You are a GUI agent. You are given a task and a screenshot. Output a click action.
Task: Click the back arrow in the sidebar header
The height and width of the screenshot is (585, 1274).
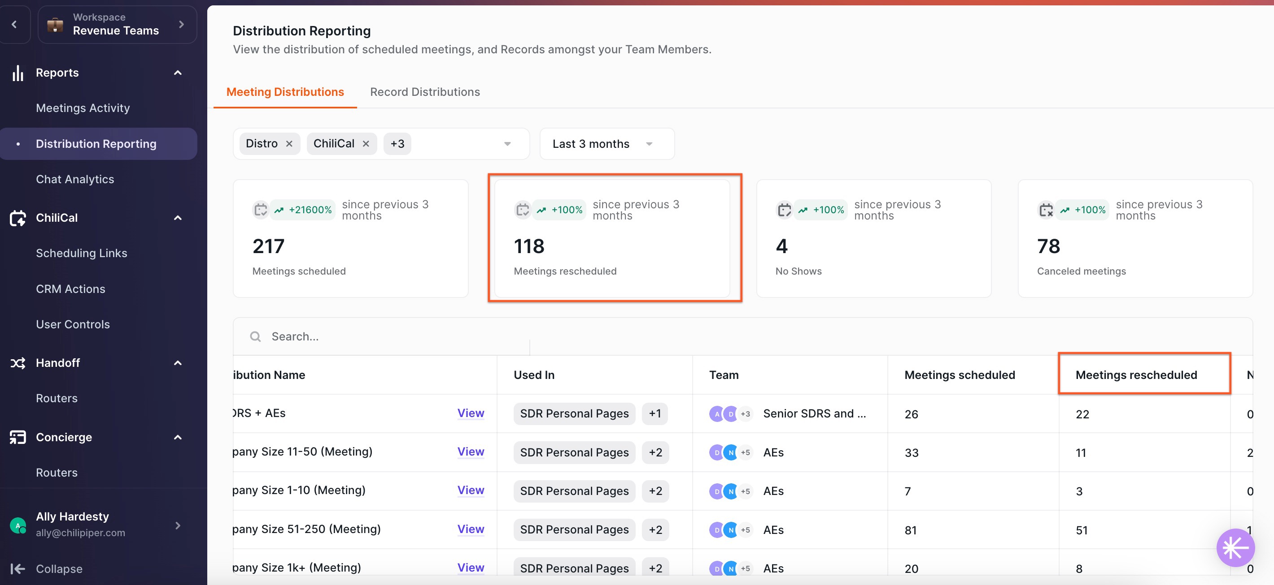(14, 24)
